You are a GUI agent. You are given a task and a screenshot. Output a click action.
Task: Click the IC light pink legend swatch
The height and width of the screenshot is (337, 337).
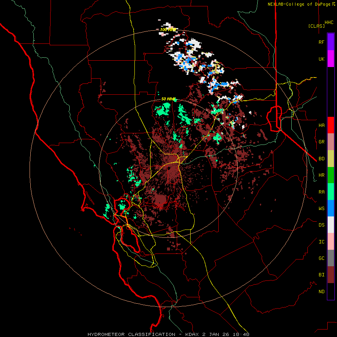click(x=331, y=242)
